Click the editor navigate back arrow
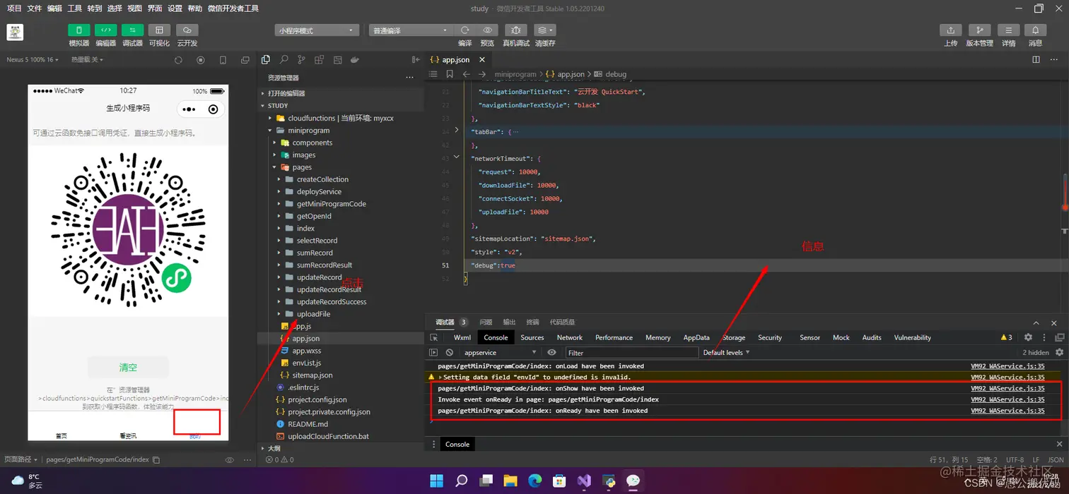The width and height of the screenshot is (1069, 494). pyautogui.click(x=466, y=74)
